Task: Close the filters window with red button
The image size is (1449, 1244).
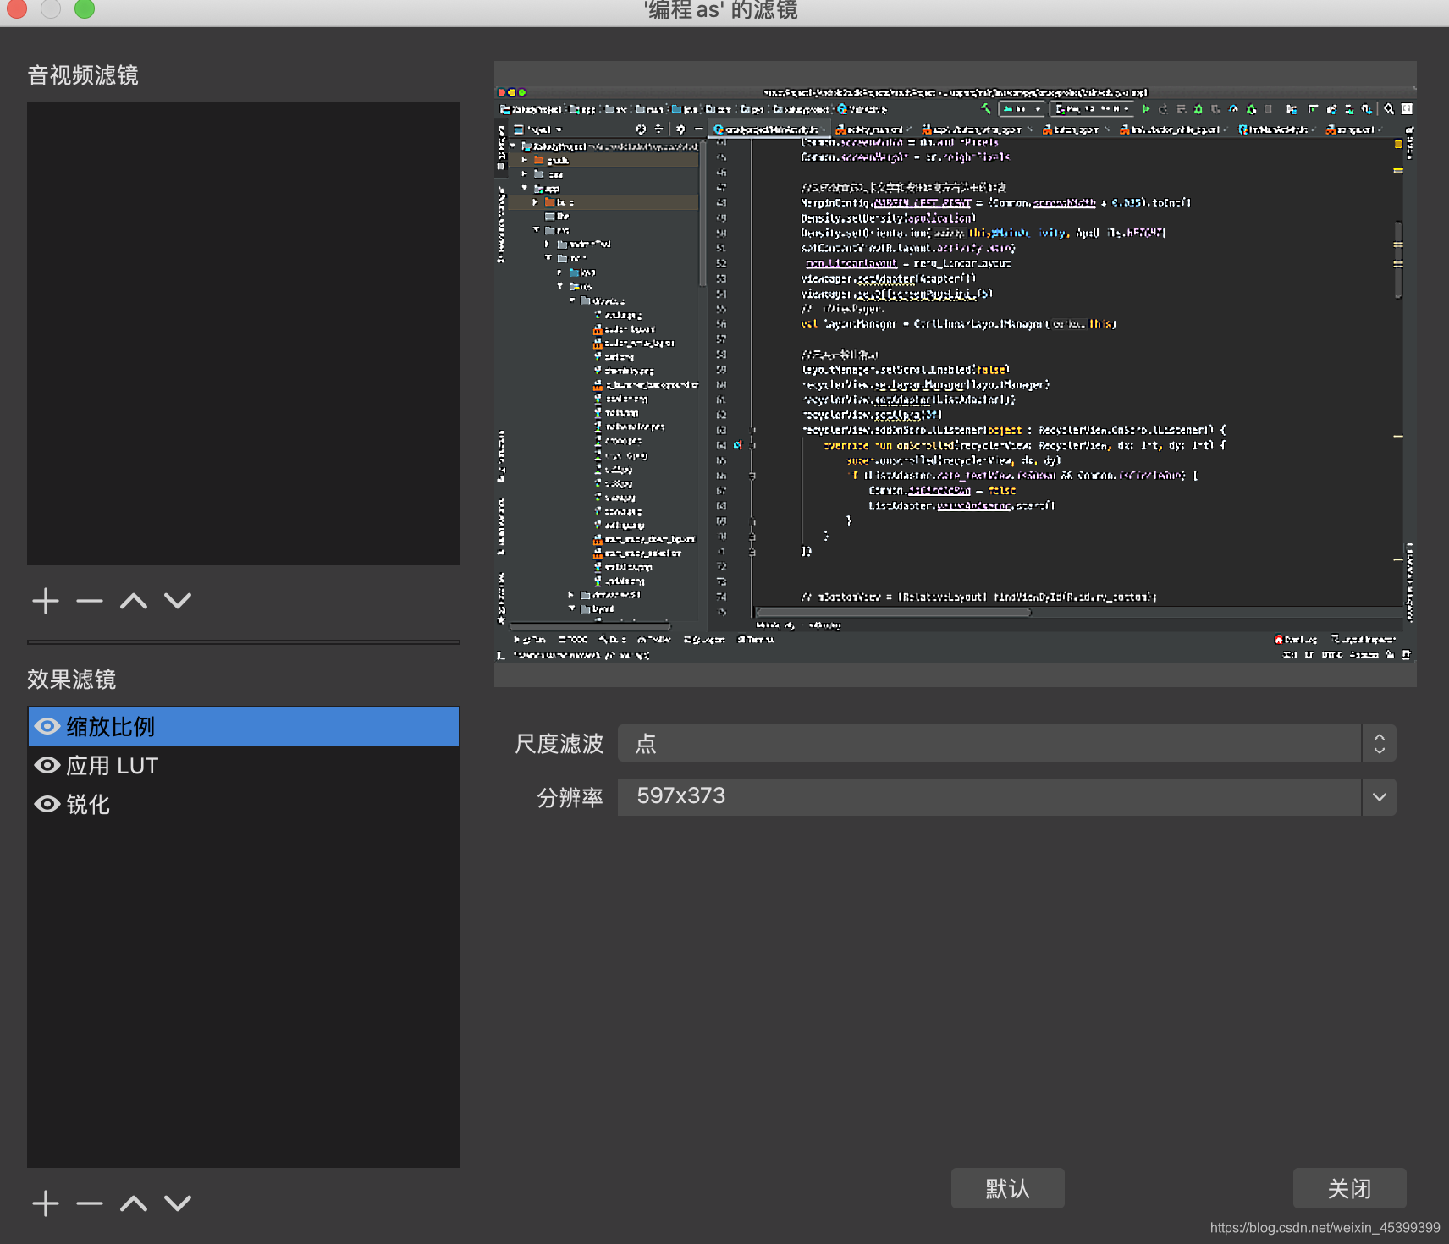Action: click(17, 8)
